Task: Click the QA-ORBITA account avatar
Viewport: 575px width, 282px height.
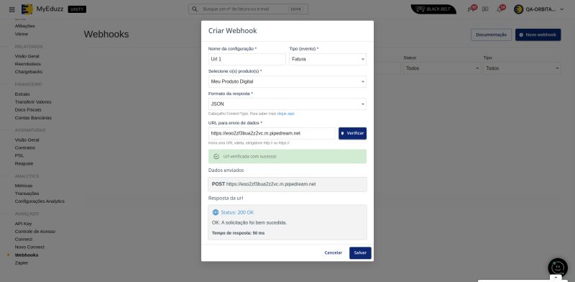Action: pyautogui.click(x=518, y=9)
